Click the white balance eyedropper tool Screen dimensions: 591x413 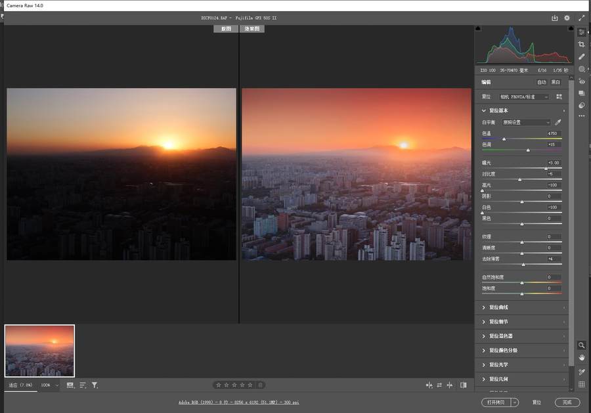click(x=558, y=122)
